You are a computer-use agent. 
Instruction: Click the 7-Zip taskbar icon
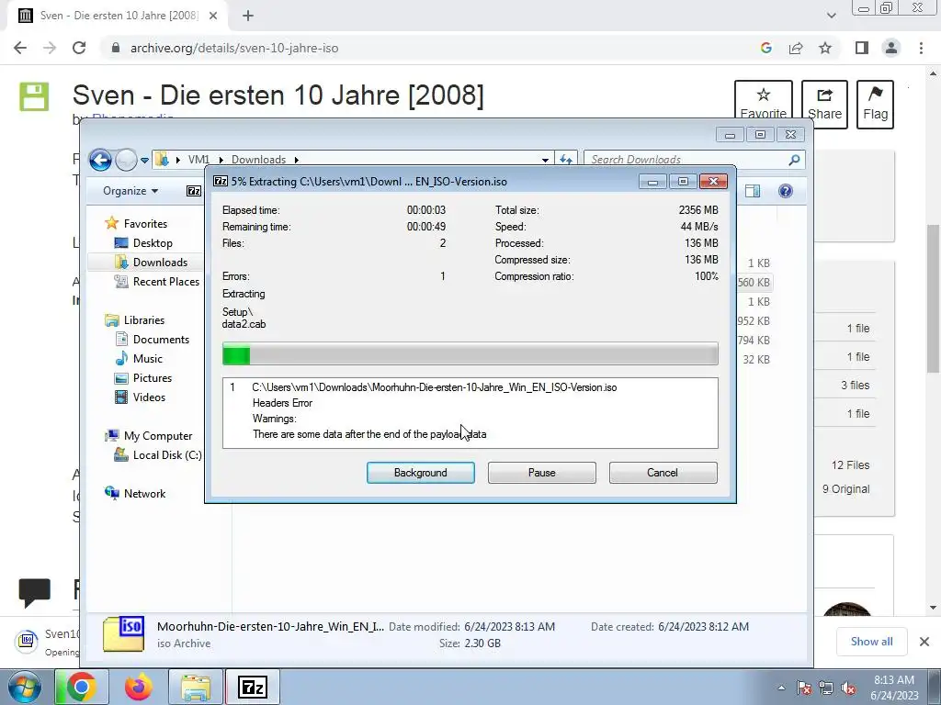tap(252, 687)
